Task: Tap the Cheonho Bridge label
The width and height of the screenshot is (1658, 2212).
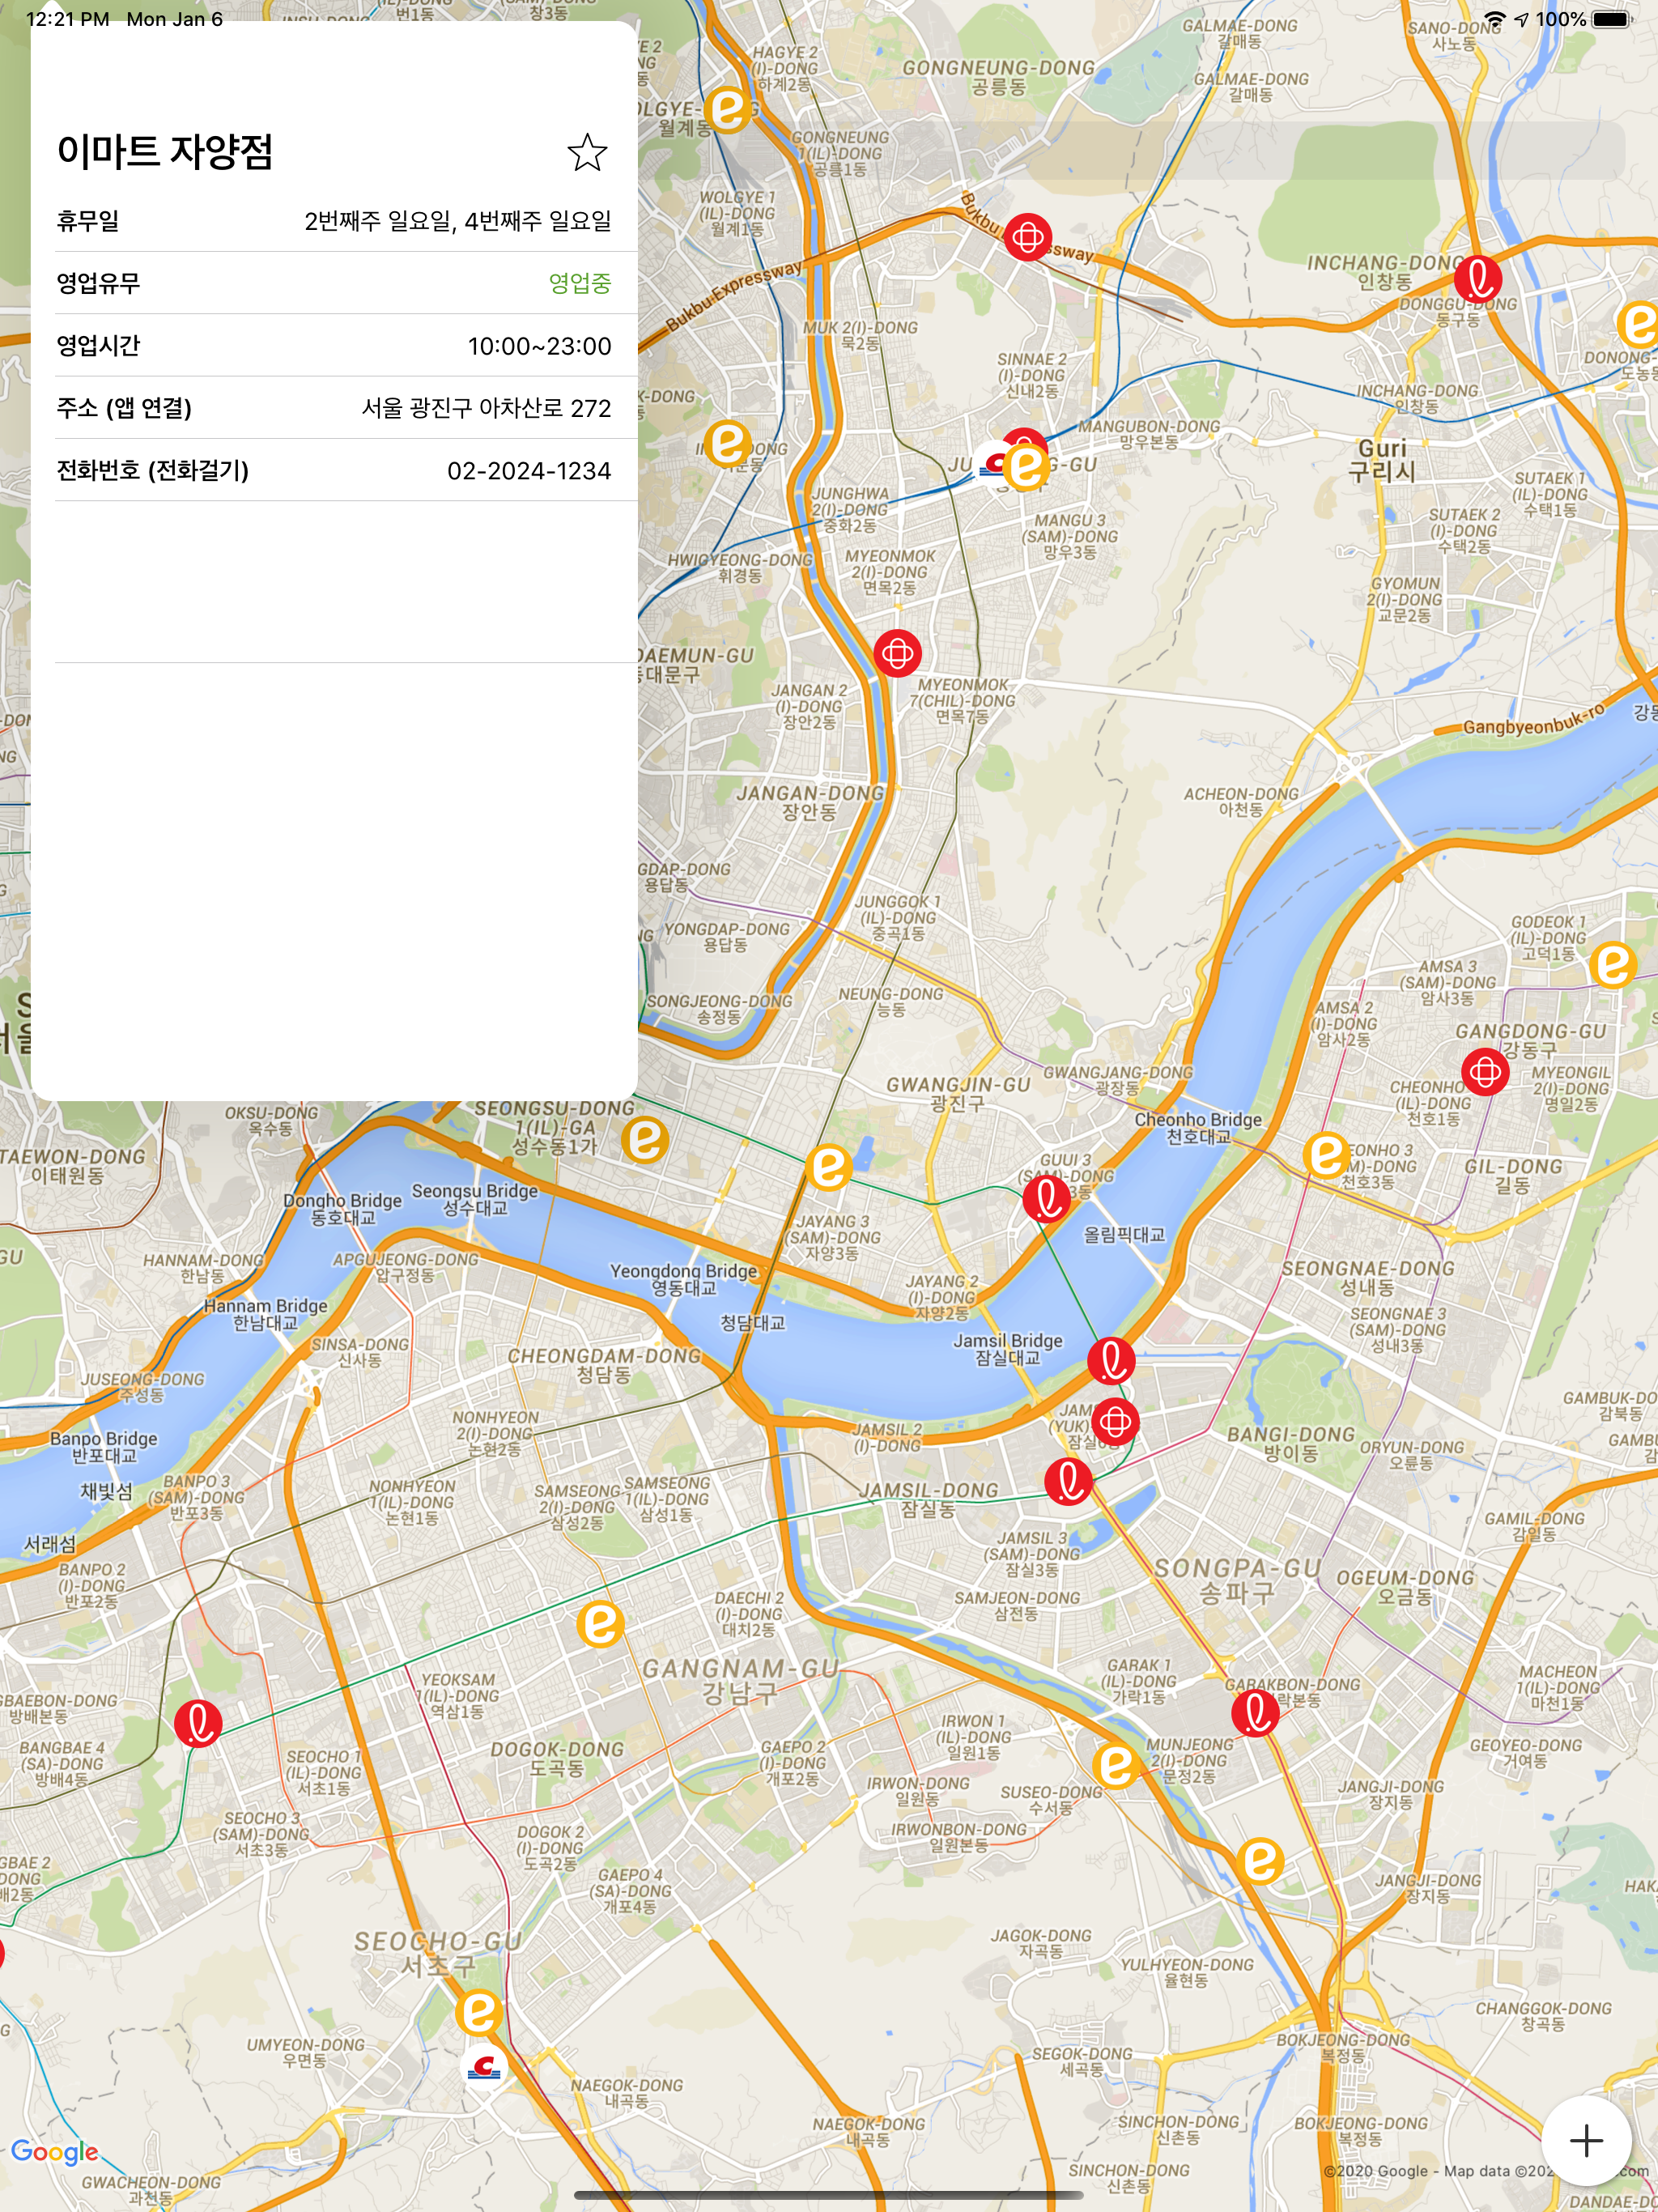Action: pos(1198,1128)
